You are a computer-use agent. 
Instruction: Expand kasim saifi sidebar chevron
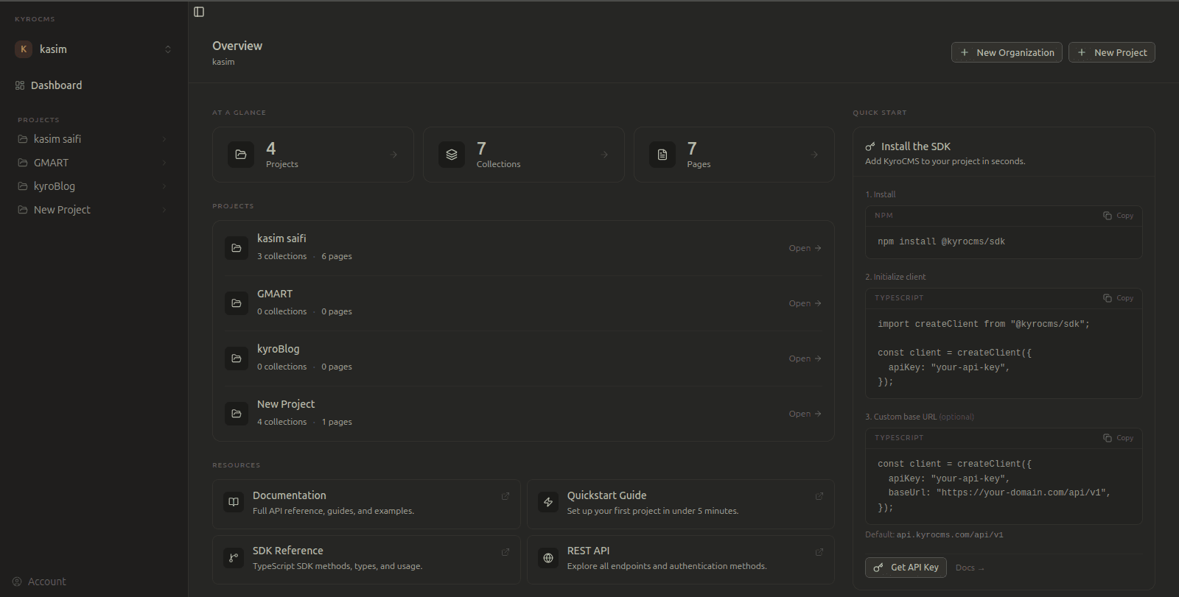(164, 139)
